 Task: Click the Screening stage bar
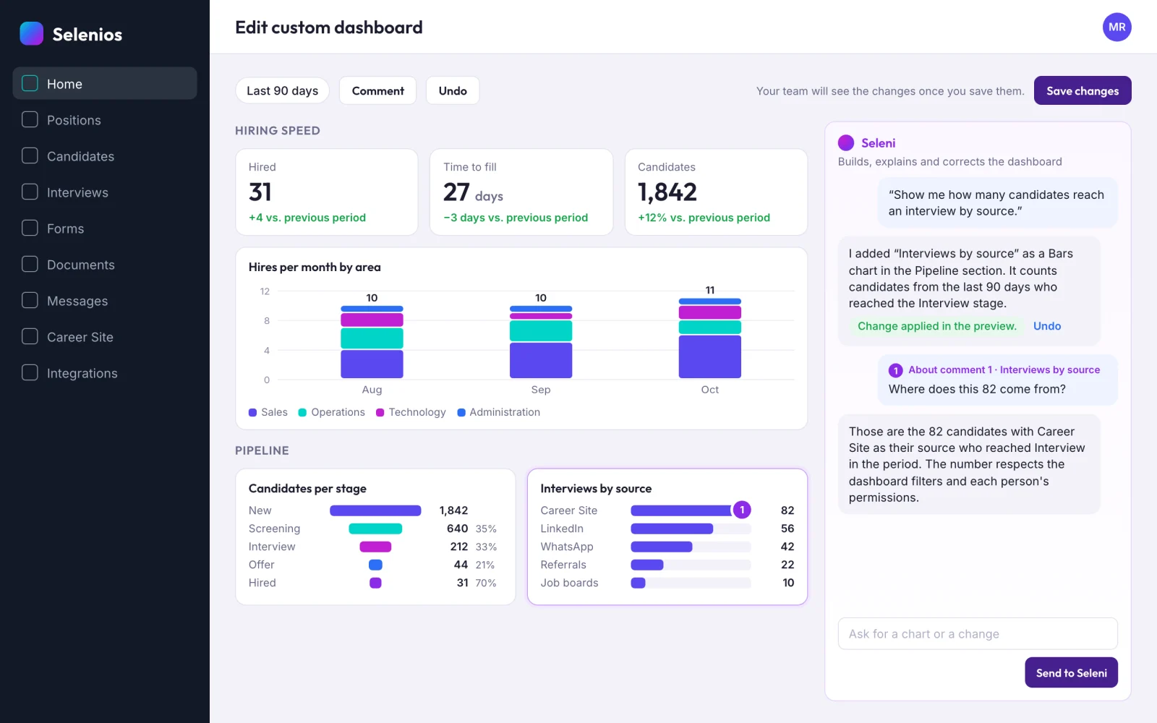pyautogui.click(x=375, y=529)
